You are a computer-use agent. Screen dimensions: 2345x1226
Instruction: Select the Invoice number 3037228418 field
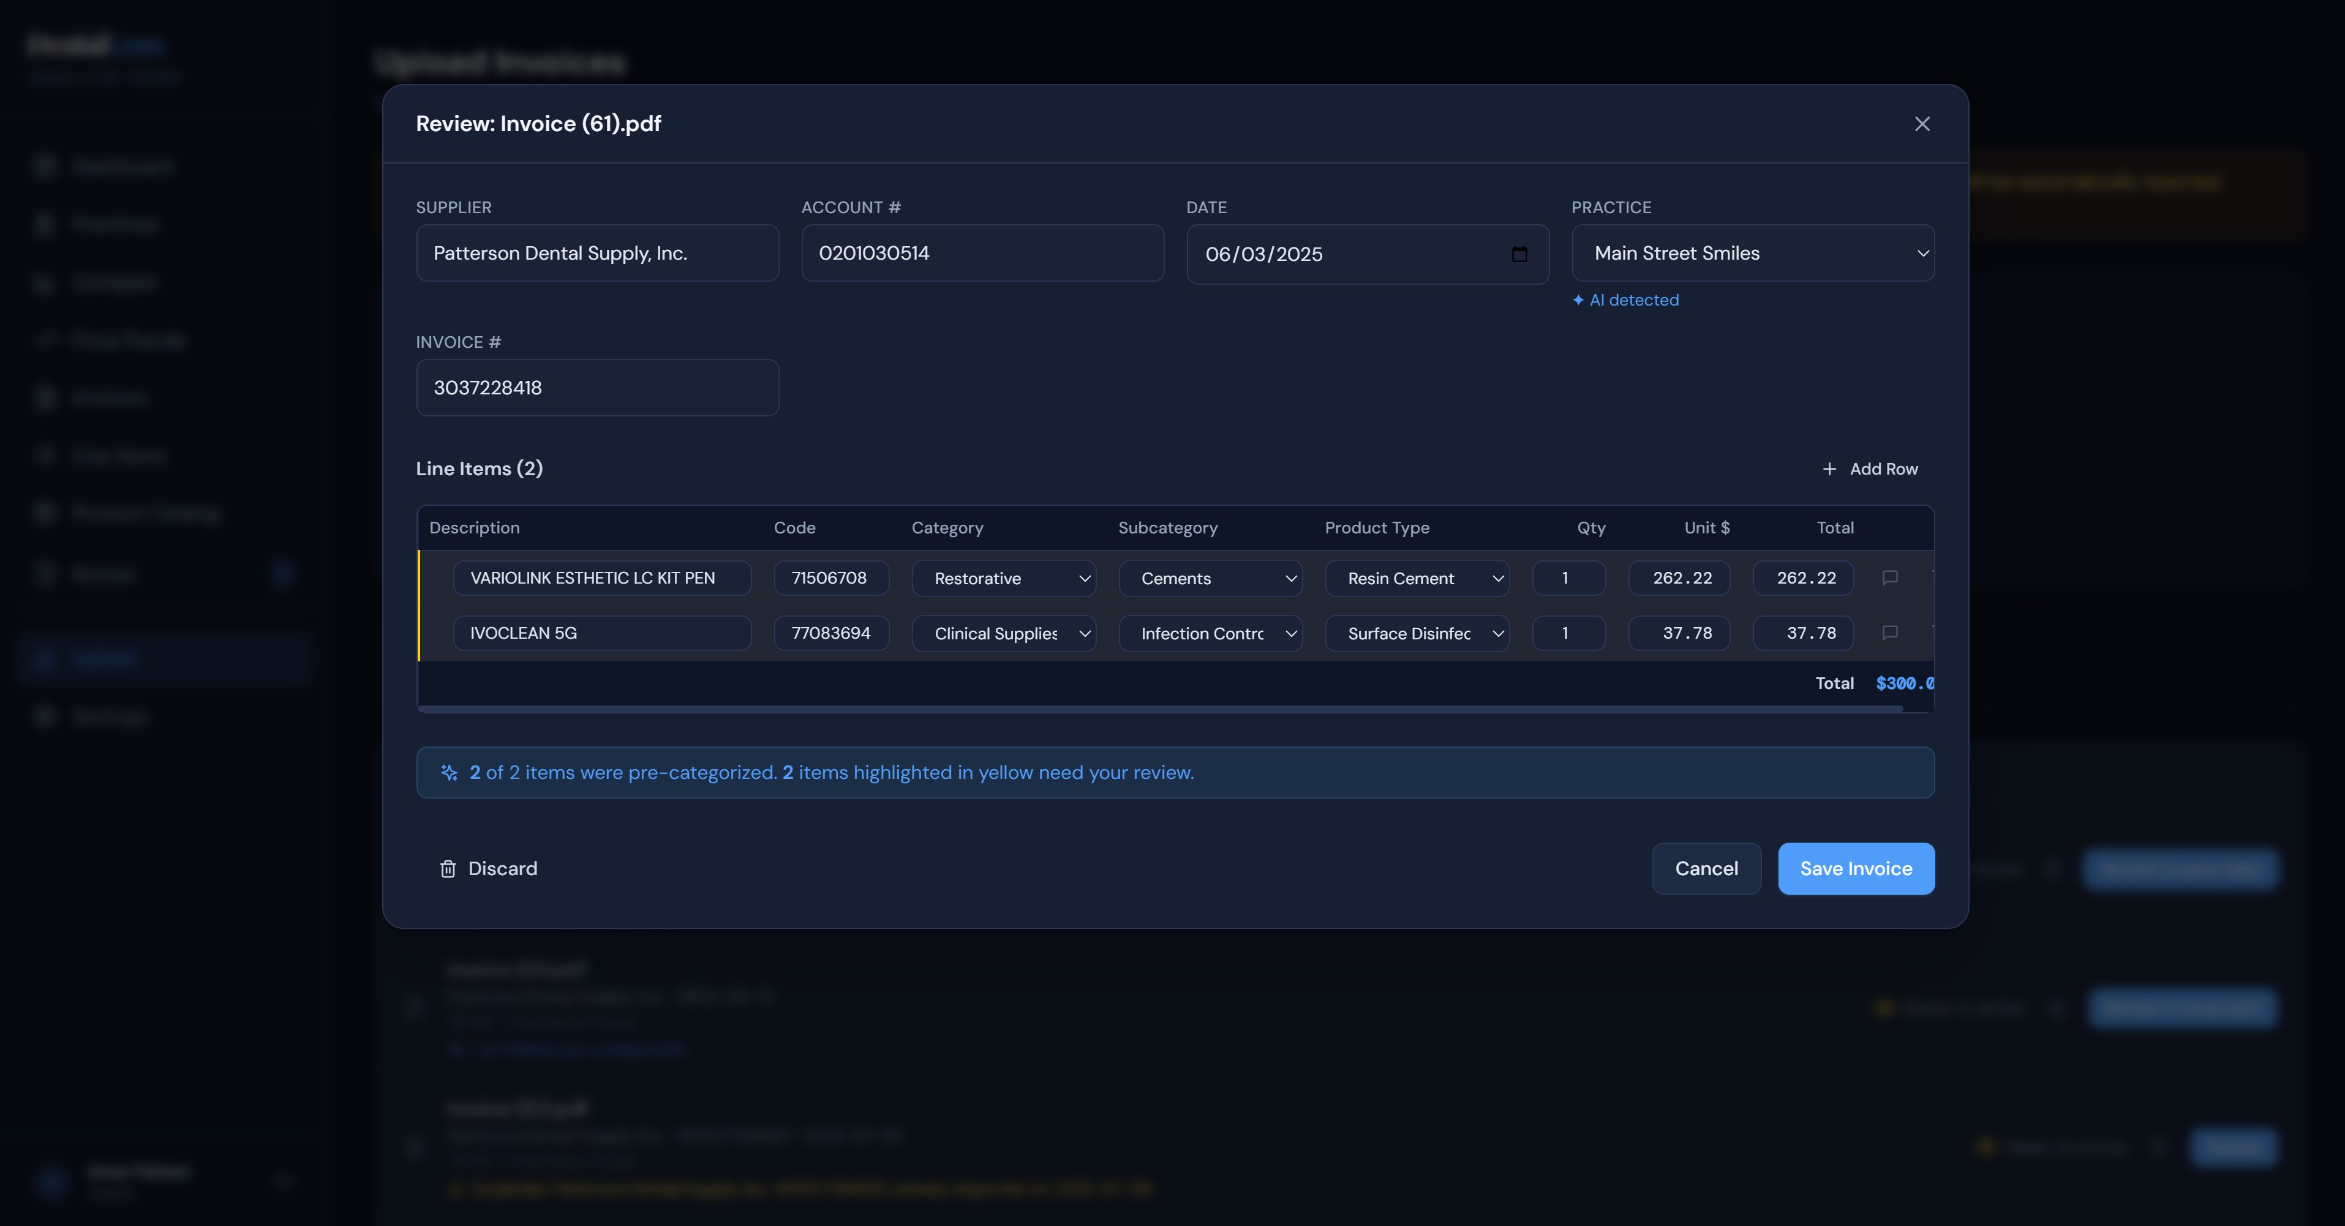597,387
